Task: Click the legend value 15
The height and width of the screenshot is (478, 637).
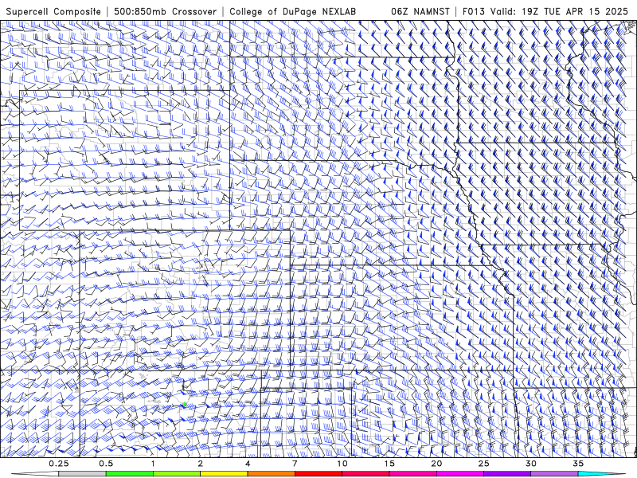Action: point(389,464)
